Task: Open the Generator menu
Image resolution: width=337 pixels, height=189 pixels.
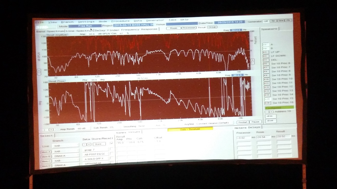Action: click(155, 20)
